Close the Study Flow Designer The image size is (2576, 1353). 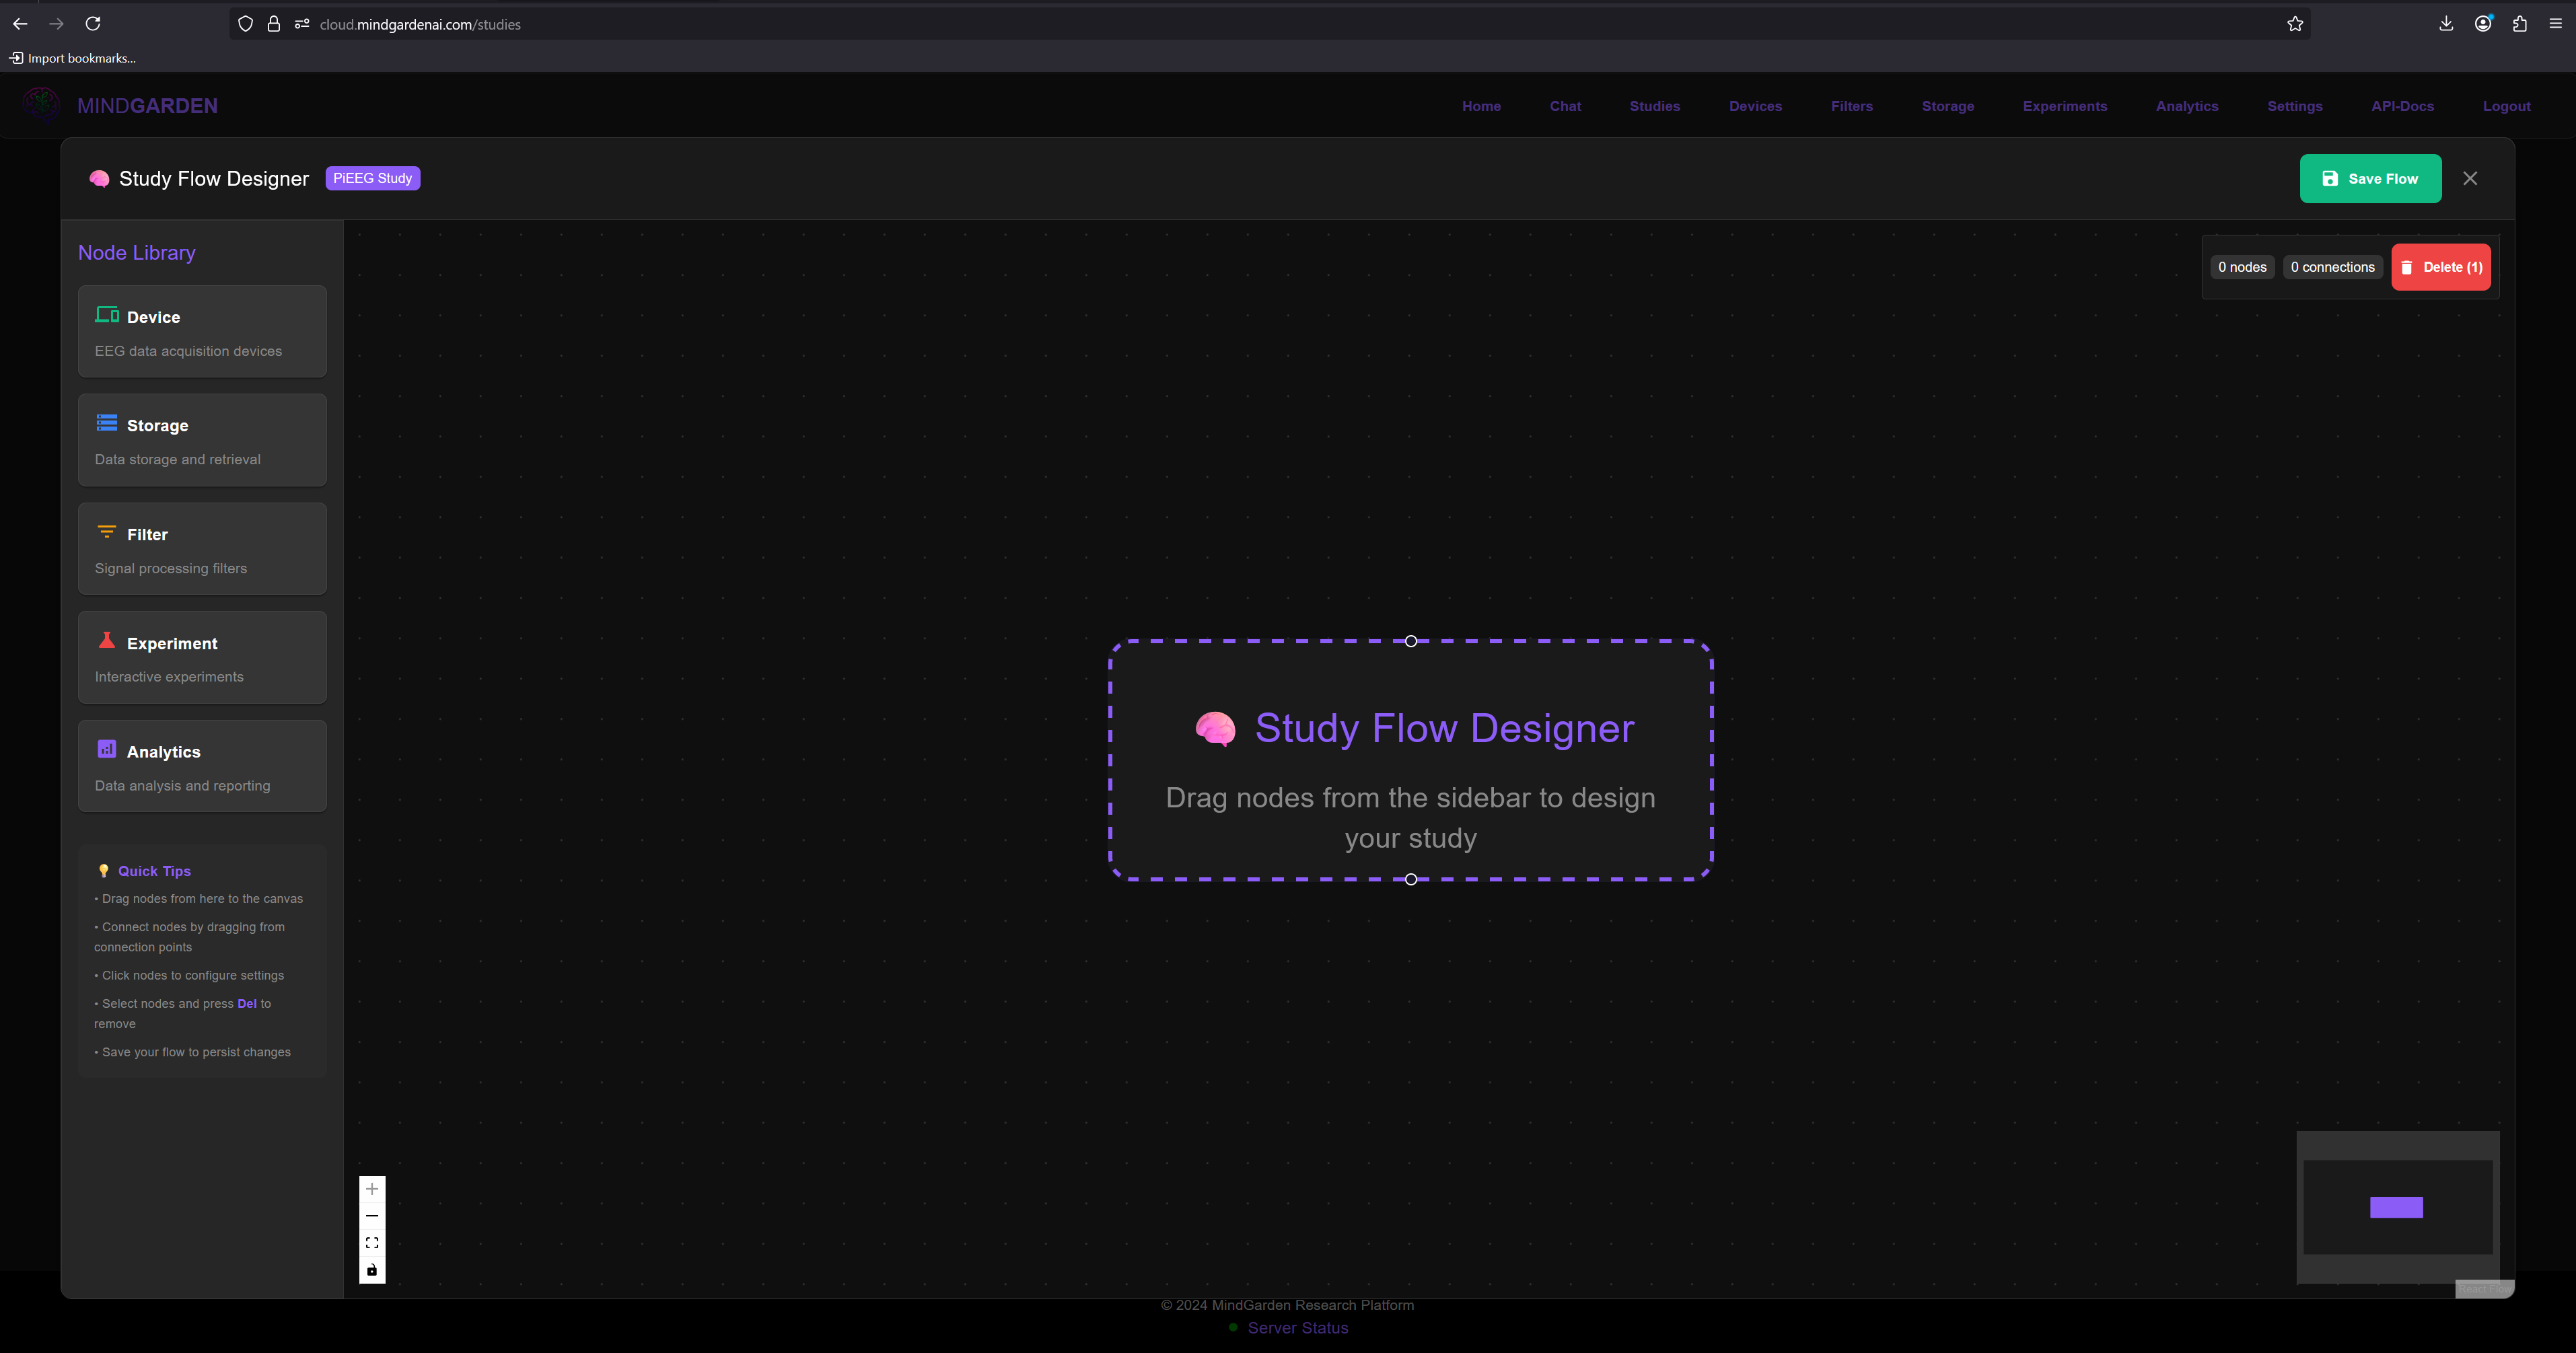click(x=2470, y=179)
